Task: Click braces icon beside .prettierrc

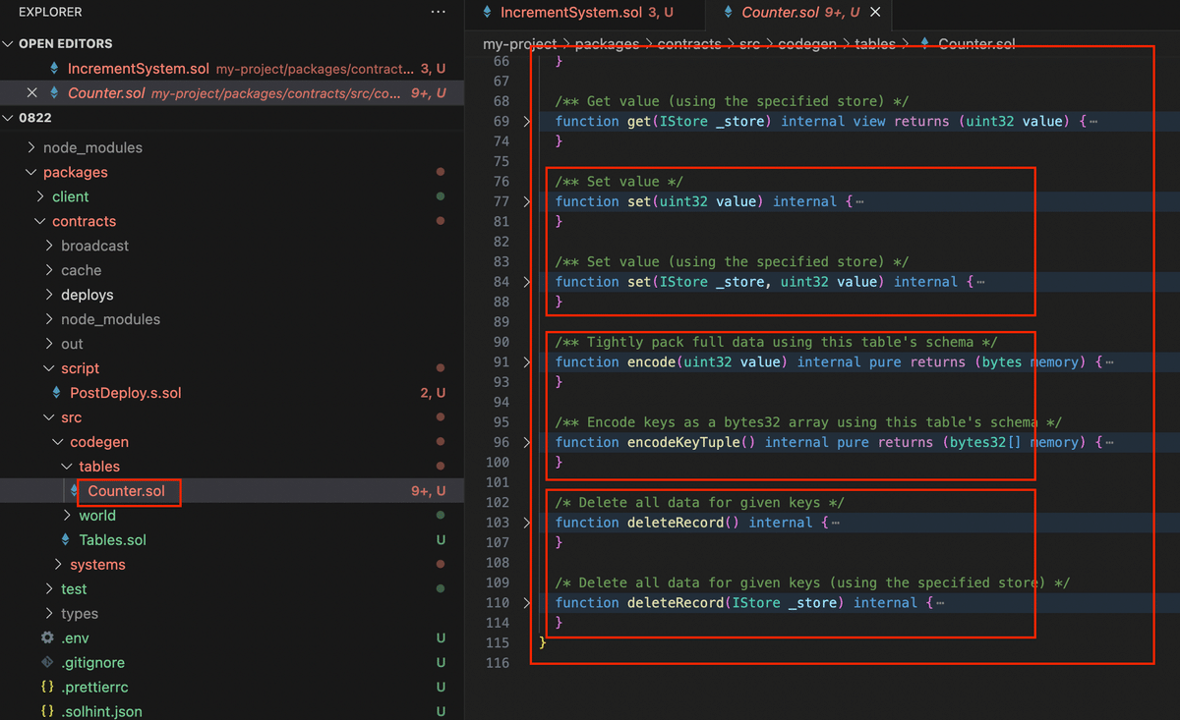Action: coord(47,688)
